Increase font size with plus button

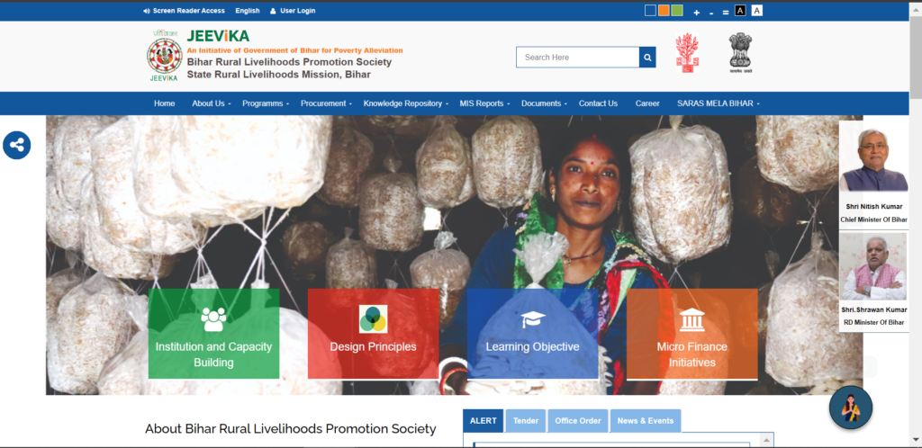pos(696,13)
